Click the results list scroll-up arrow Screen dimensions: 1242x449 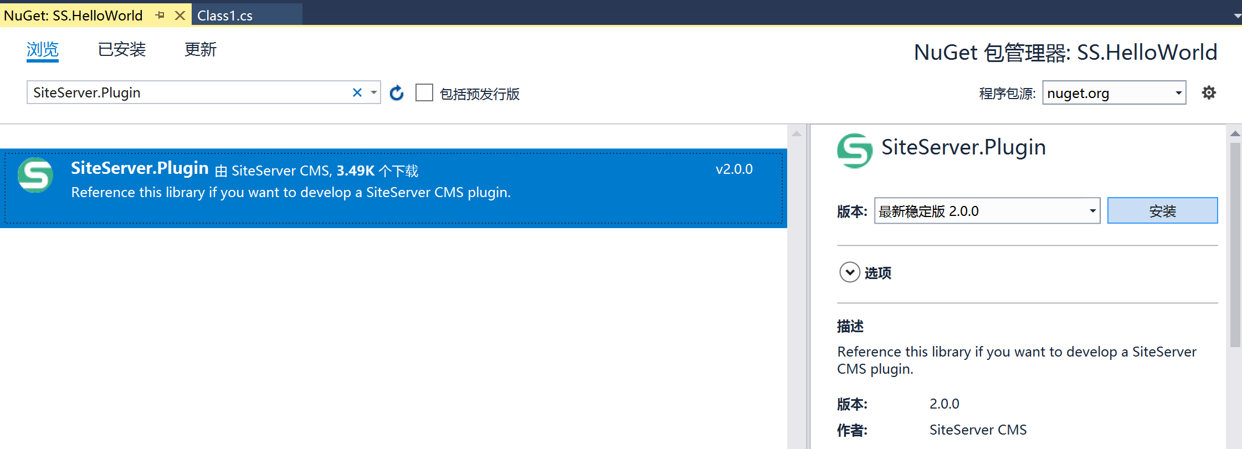click(797, 133)
